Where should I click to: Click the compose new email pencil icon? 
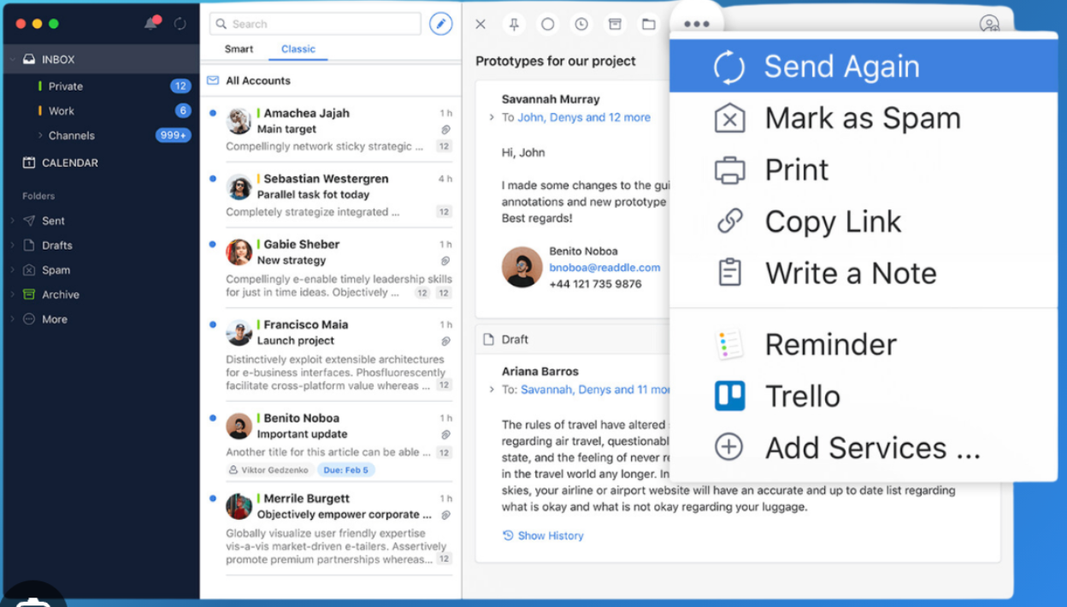click(440, 24)
